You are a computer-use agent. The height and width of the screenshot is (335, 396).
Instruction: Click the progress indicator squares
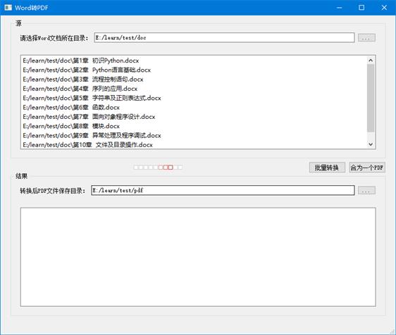[158, 167]
